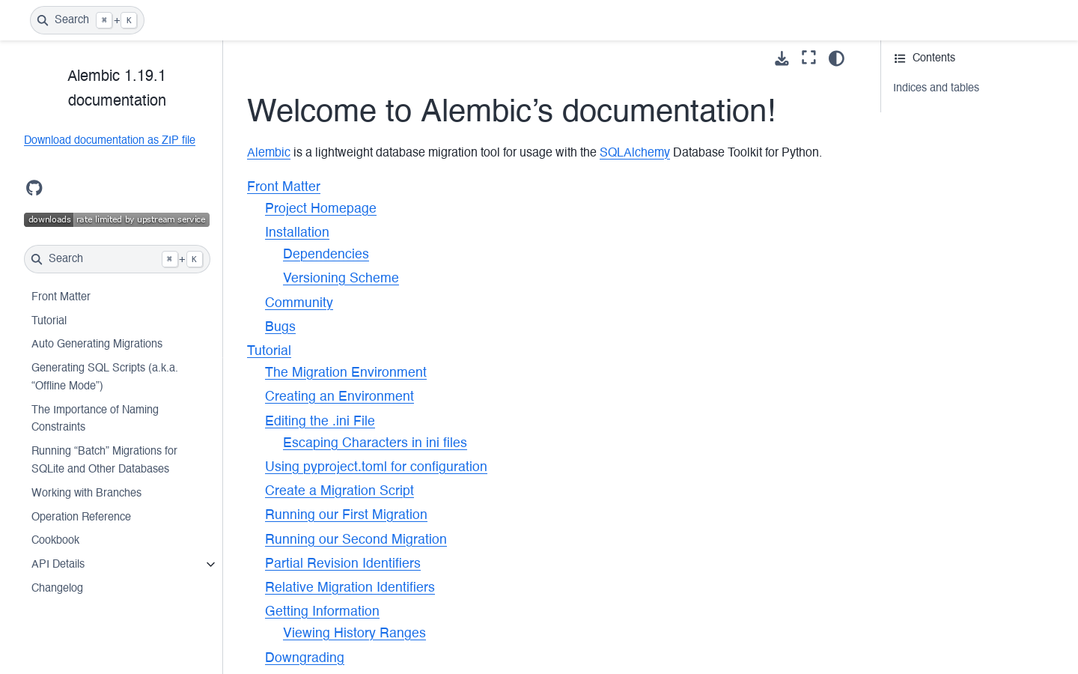Click the downloads badge
Viewport: 1078px width, 674px height.
click(117, 219)
